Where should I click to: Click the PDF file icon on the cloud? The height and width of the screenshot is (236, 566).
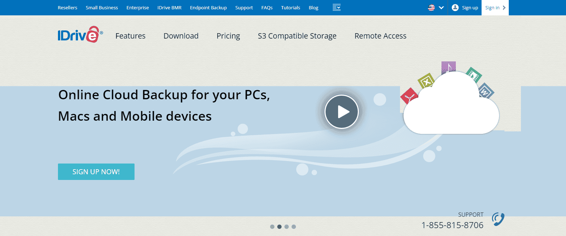409,96
